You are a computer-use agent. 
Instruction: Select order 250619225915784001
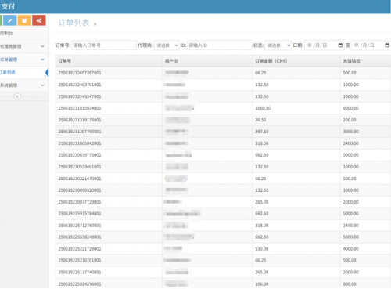[80, 214]
